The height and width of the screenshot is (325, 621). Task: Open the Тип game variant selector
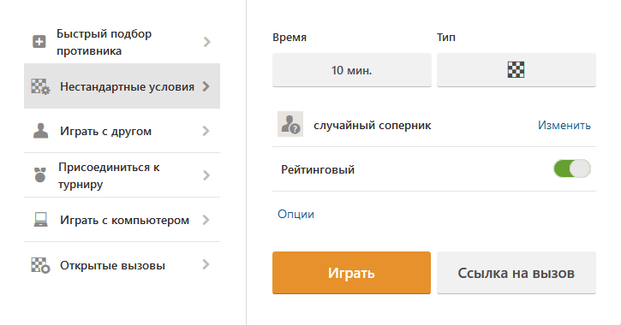click(x=516, y=70)
